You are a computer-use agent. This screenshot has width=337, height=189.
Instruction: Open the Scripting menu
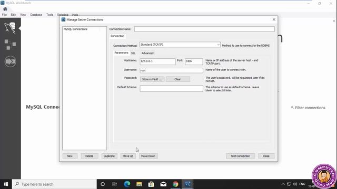63,15
